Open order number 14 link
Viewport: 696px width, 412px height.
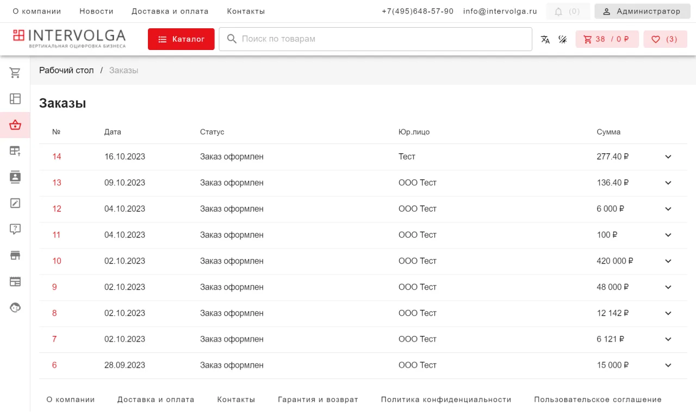[57, 157]
